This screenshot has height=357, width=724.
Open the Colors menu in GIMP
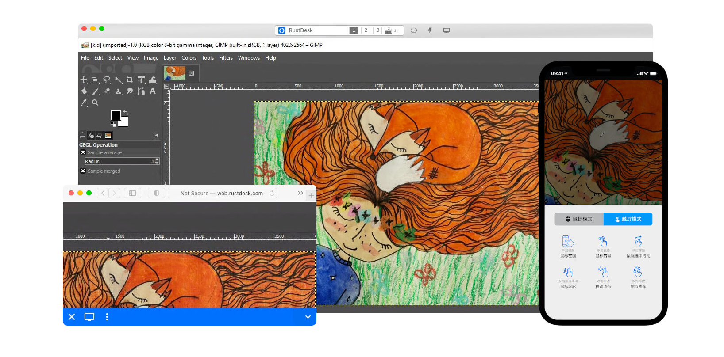click(189, 58)
